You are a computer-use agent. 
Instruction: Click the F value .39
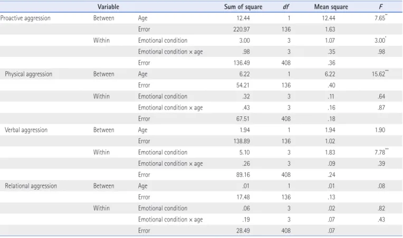[381, 164]
